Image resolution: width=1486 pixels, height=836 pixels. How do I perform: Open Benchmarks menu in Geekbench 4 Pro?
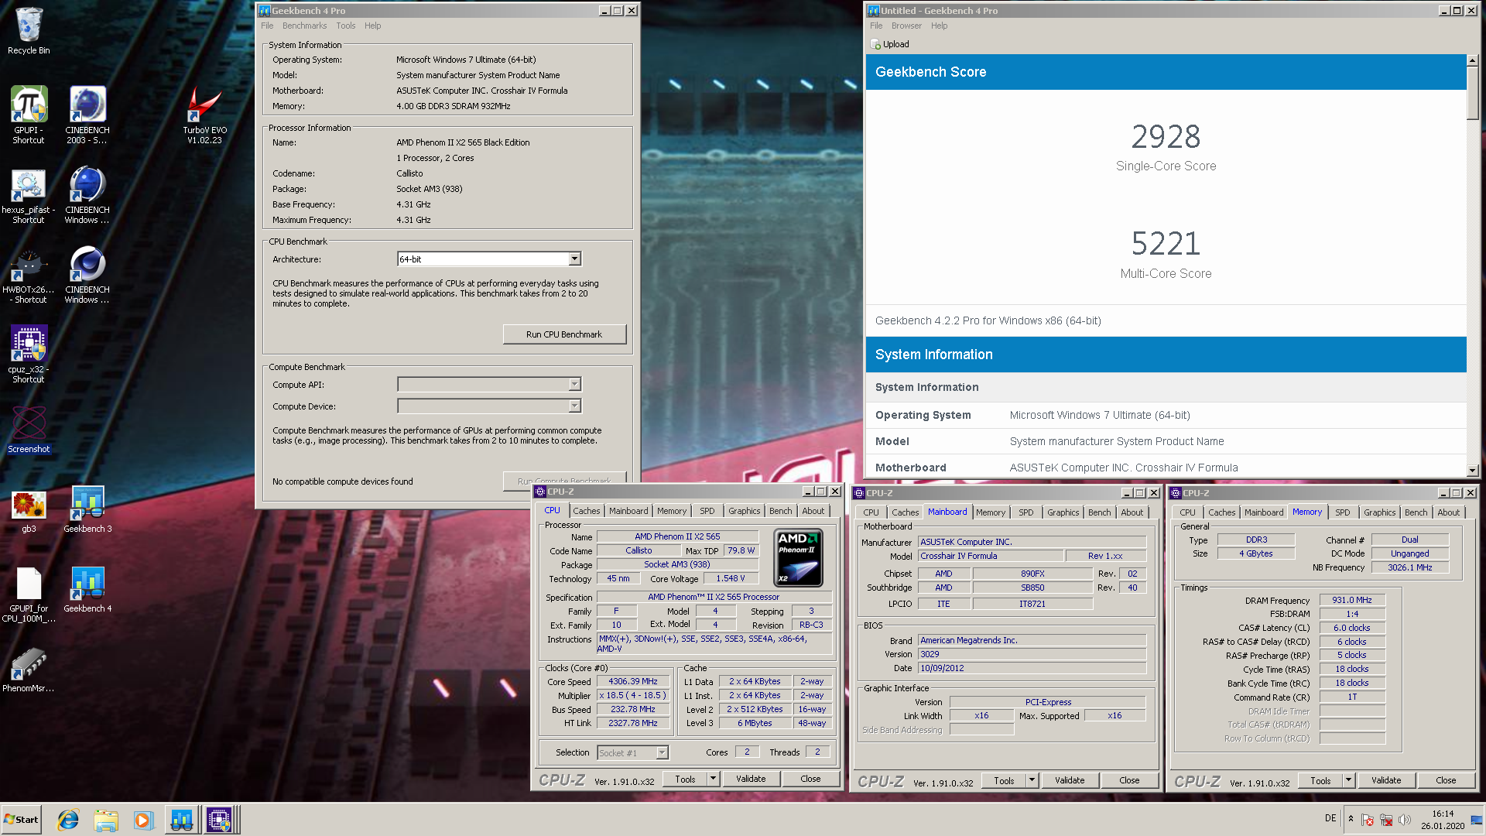304,26
